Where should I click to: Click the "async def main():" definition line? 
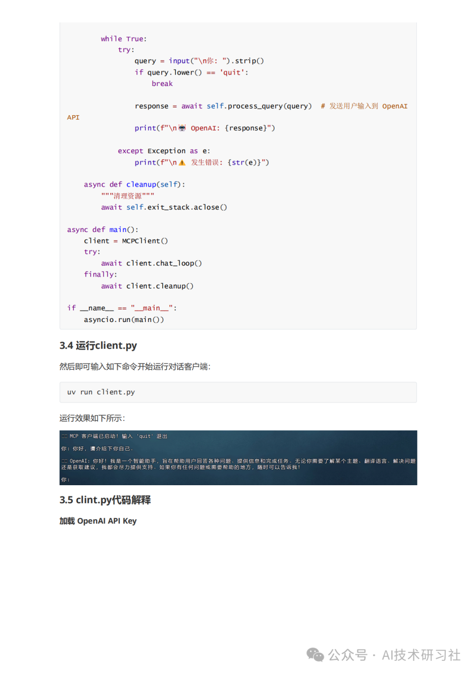tap(103, 229)
